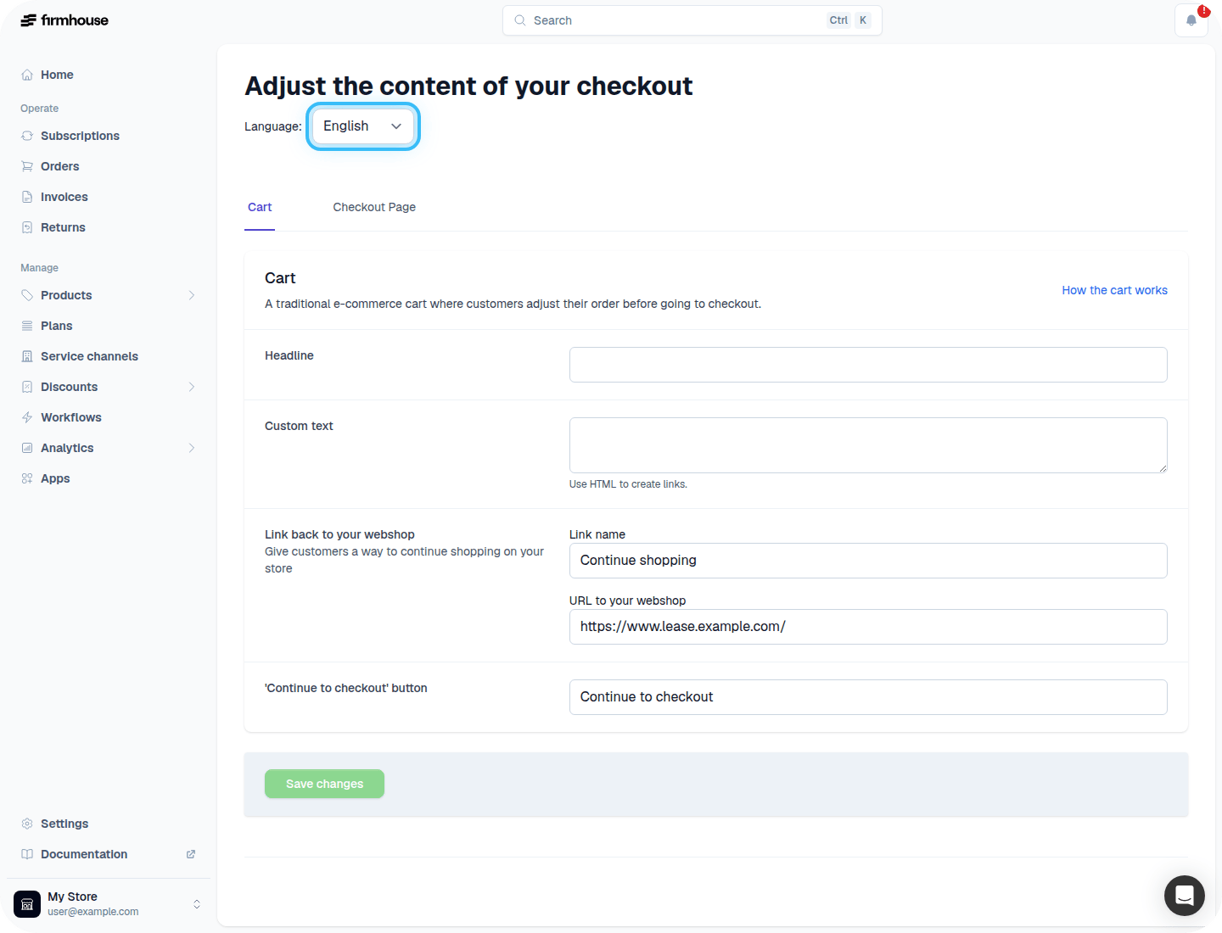
Task: Click the Discounts percent icon
Action: coord(27,387)
